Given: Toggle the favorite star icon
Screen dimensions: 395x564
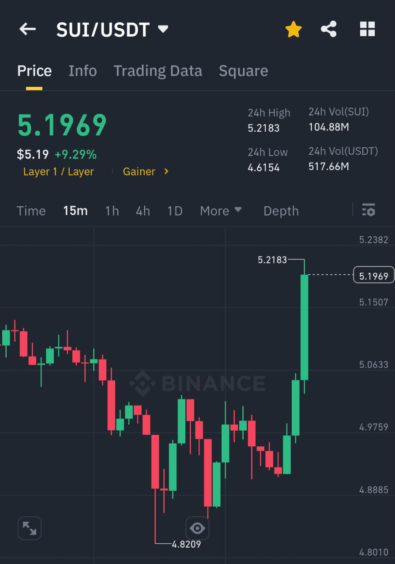Looking at the screenshot, I should pos(293,30).
